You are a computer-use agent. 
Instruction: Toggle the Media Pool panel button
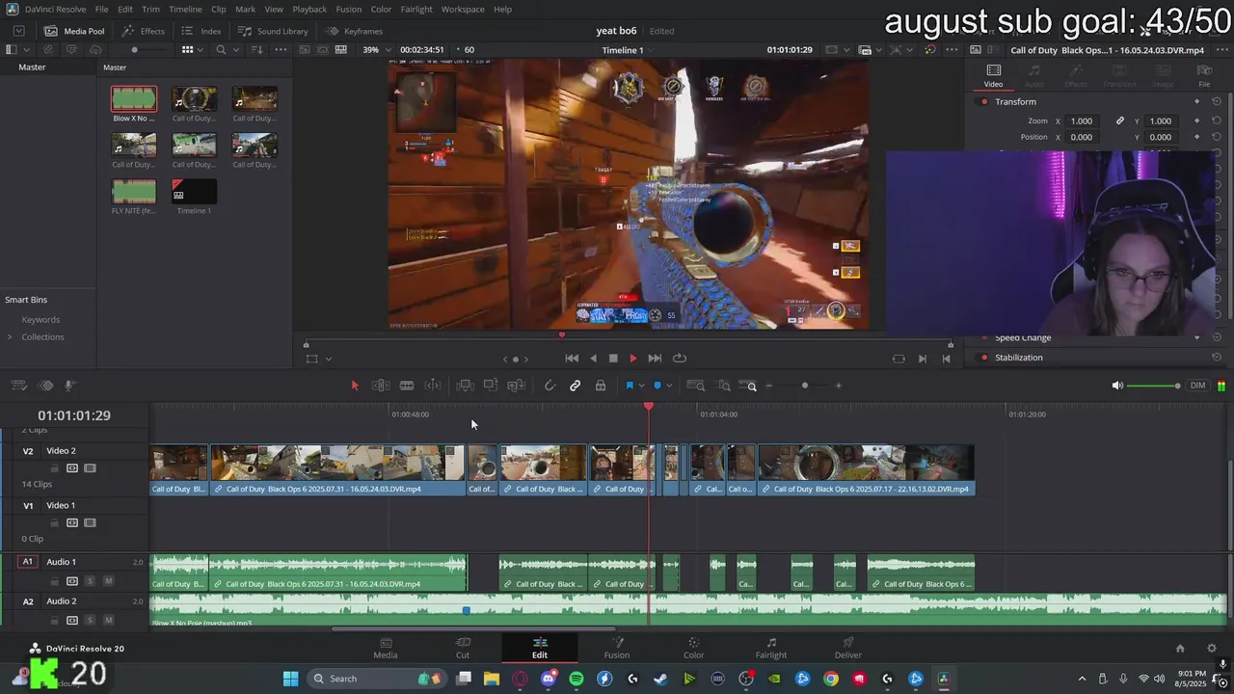click(x=74, y=31)
